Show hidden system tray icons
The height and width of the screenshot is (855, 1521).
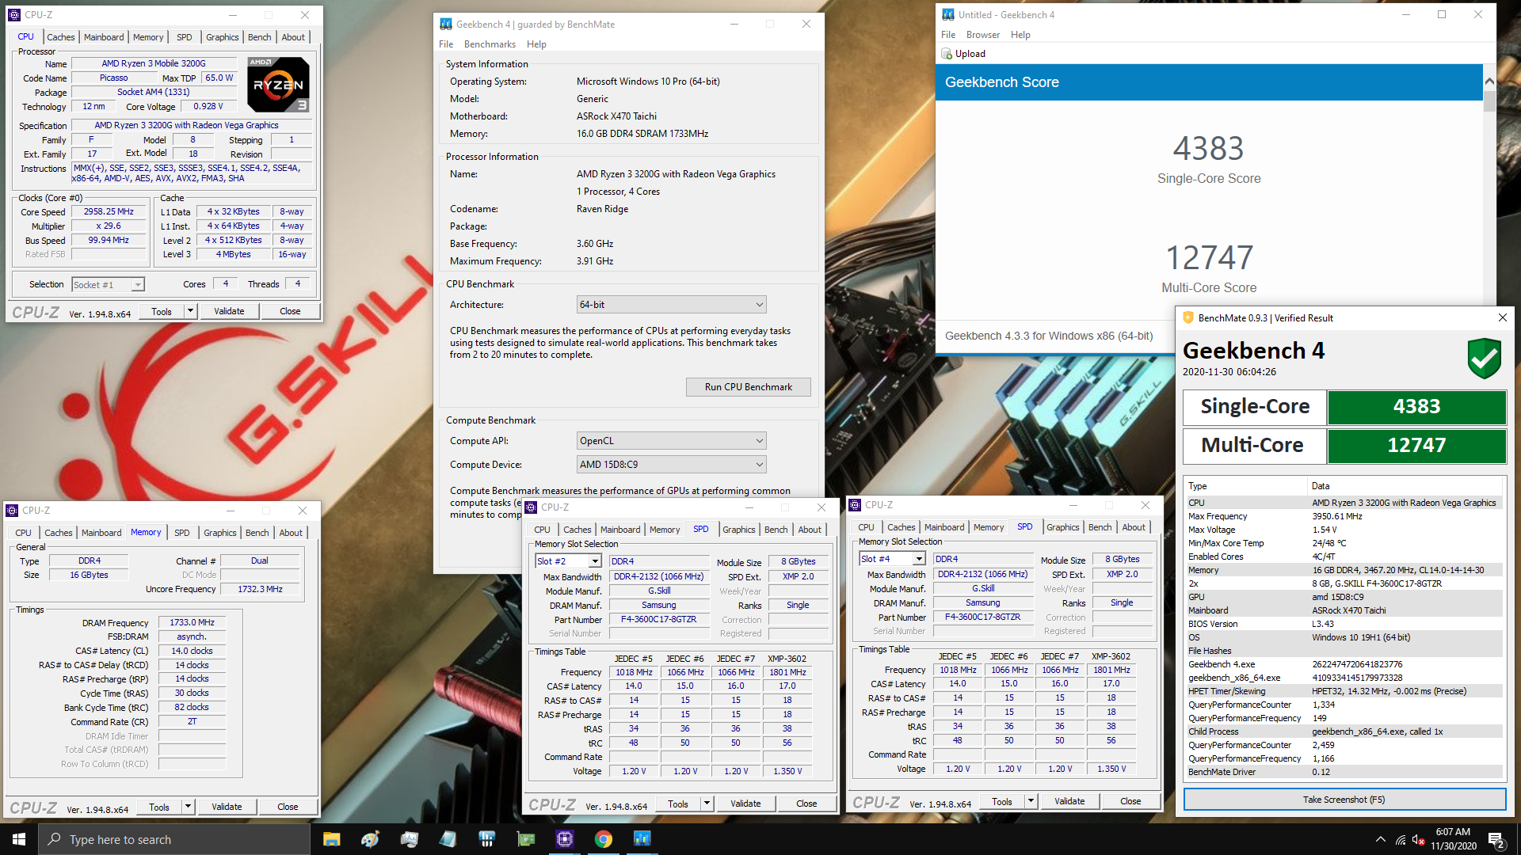[1381, 839]
